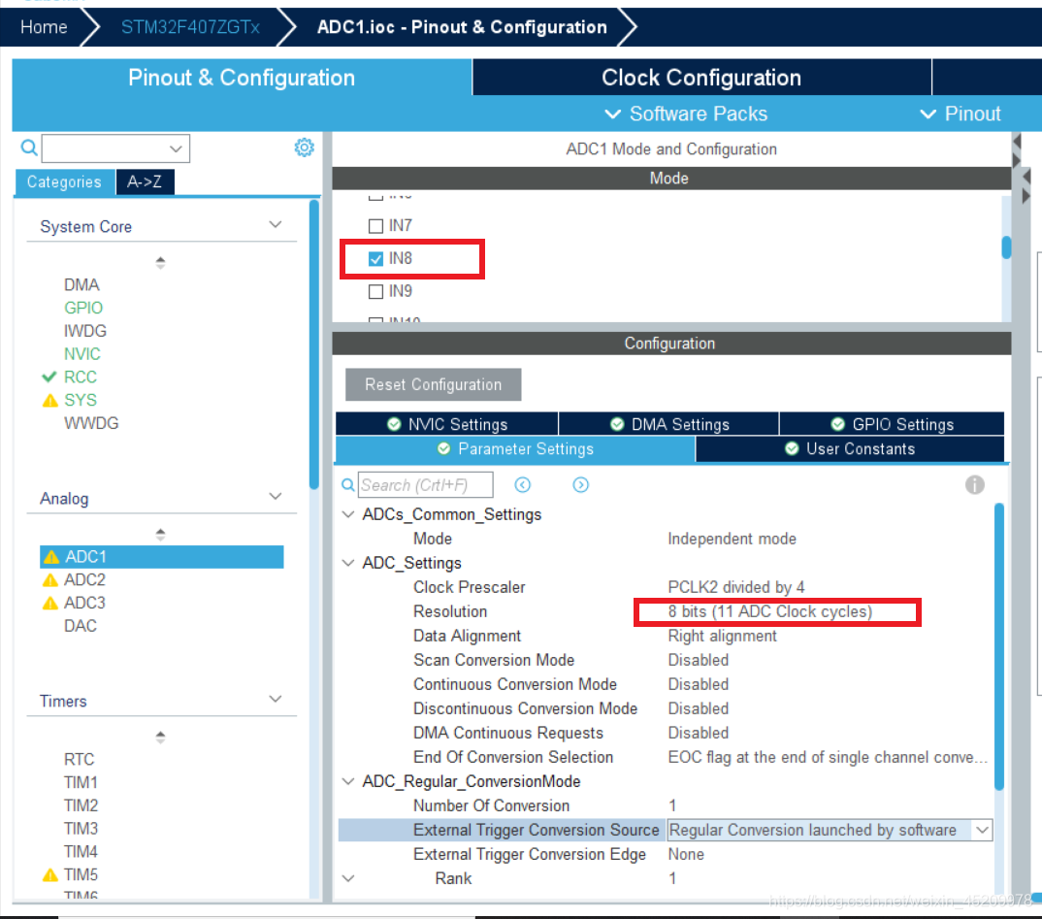This screenshot has width=1042, height=919.
Task: Select TIM1 in the Timers list
Action: pos(81,783)
